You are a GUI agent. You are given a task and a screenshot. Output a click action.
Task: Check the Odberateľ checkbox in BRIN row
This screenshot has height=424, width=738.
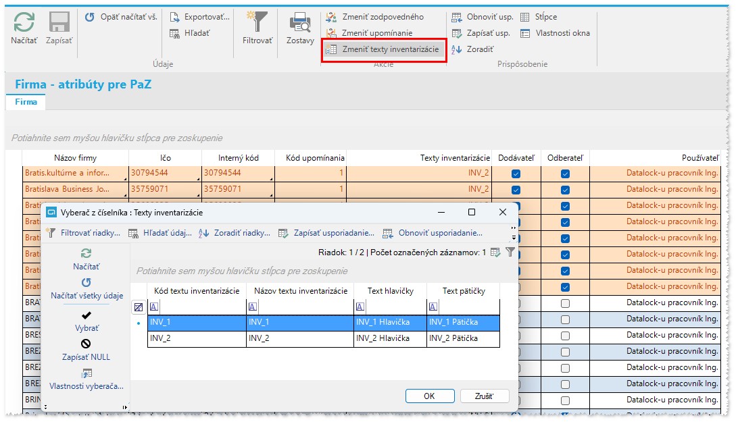pyautogui.click(x=565, y=400)
